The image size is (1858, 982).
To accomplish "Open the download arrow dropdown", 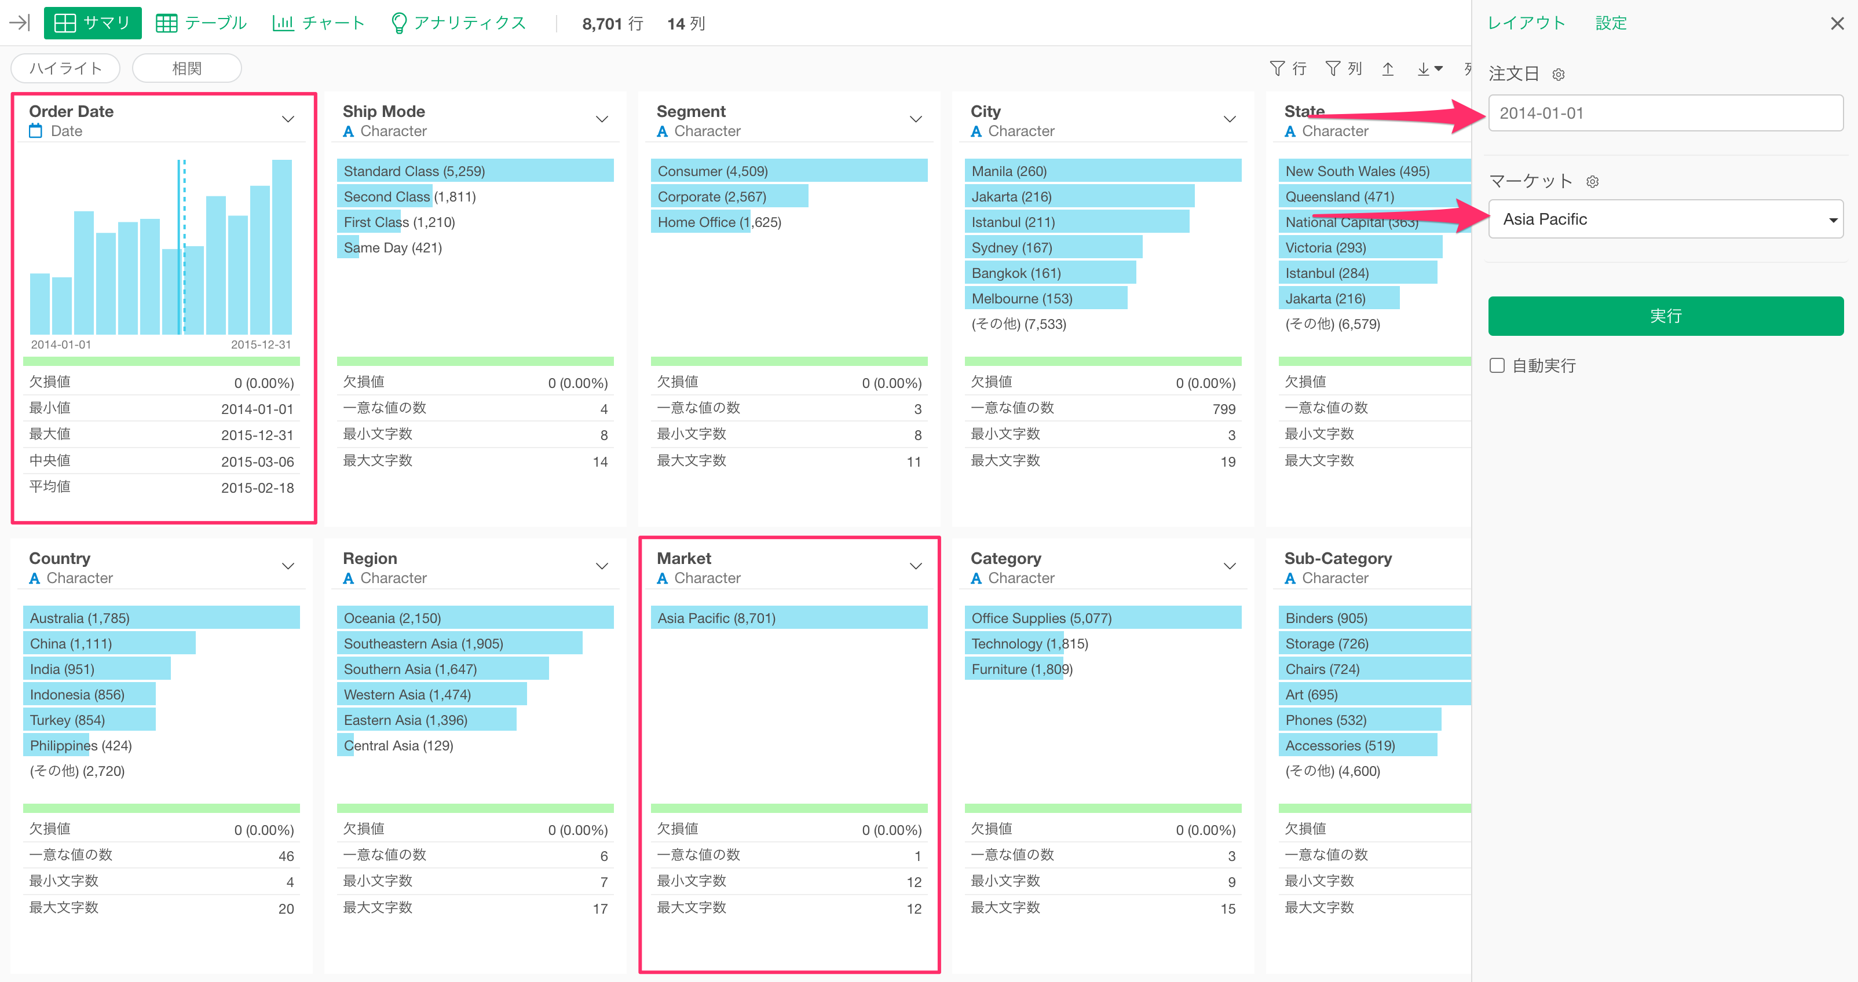I will pyautogui.click(x=1429, y=68).
